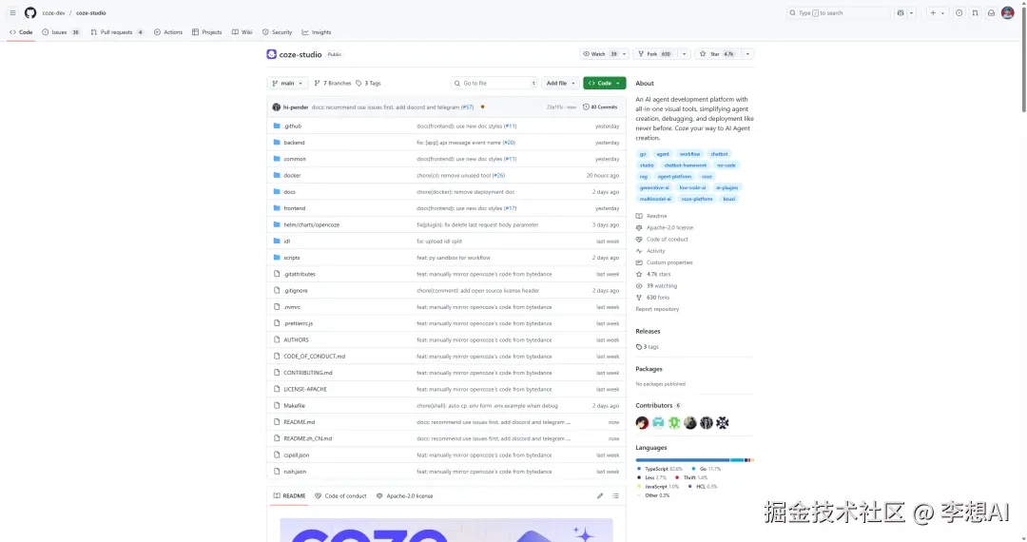Switch to the Pull requests tab

pos(117,32)
